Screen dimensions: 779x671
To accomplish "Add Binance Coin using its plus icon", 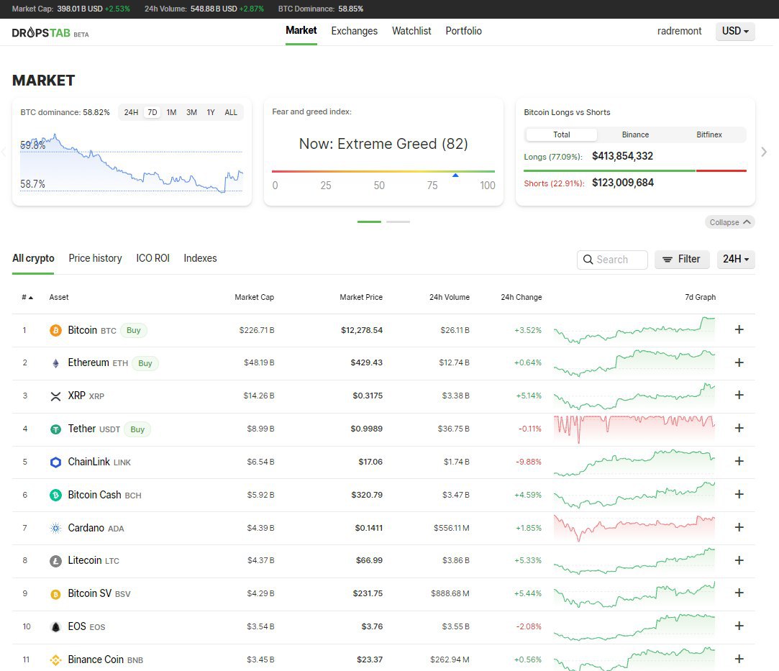I will (x=739, y=659).
